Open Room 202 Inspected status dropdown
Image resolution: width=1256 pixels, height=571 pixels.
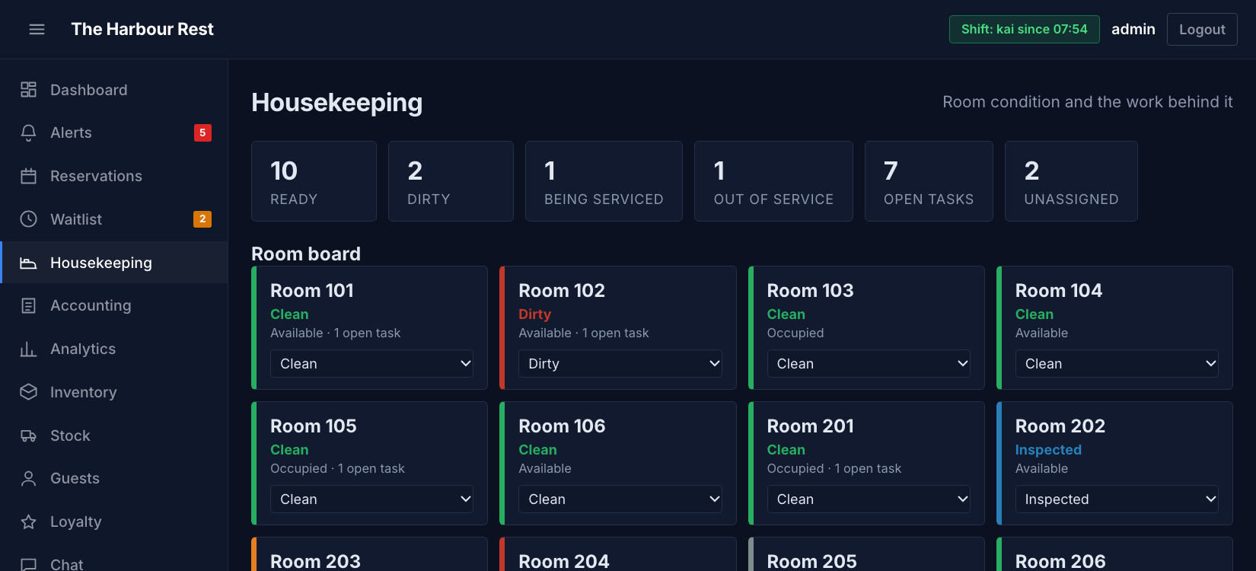(1117, 499)
